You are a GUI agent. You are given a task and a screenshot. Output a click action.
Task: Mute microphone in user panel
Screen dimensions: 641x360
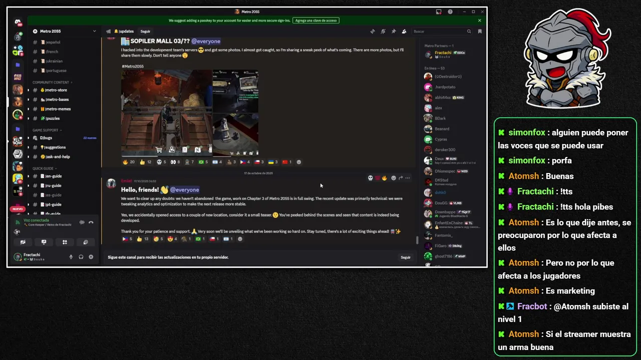click(x=71, y=257)
